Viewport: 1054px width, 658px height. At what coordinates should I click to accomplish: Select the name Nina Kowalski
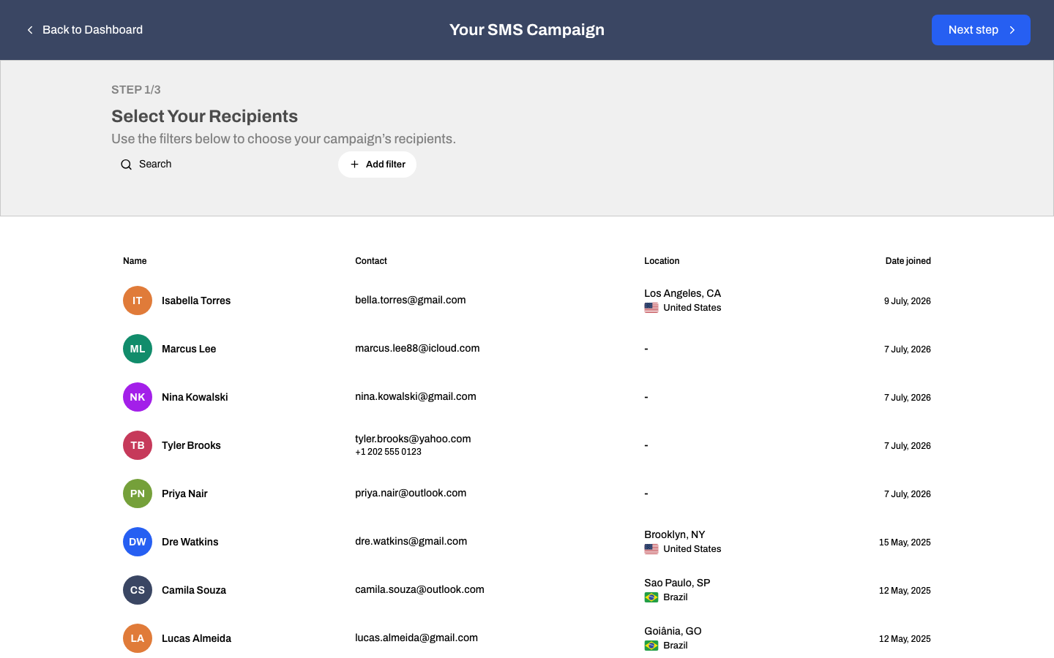pos(195,397)
